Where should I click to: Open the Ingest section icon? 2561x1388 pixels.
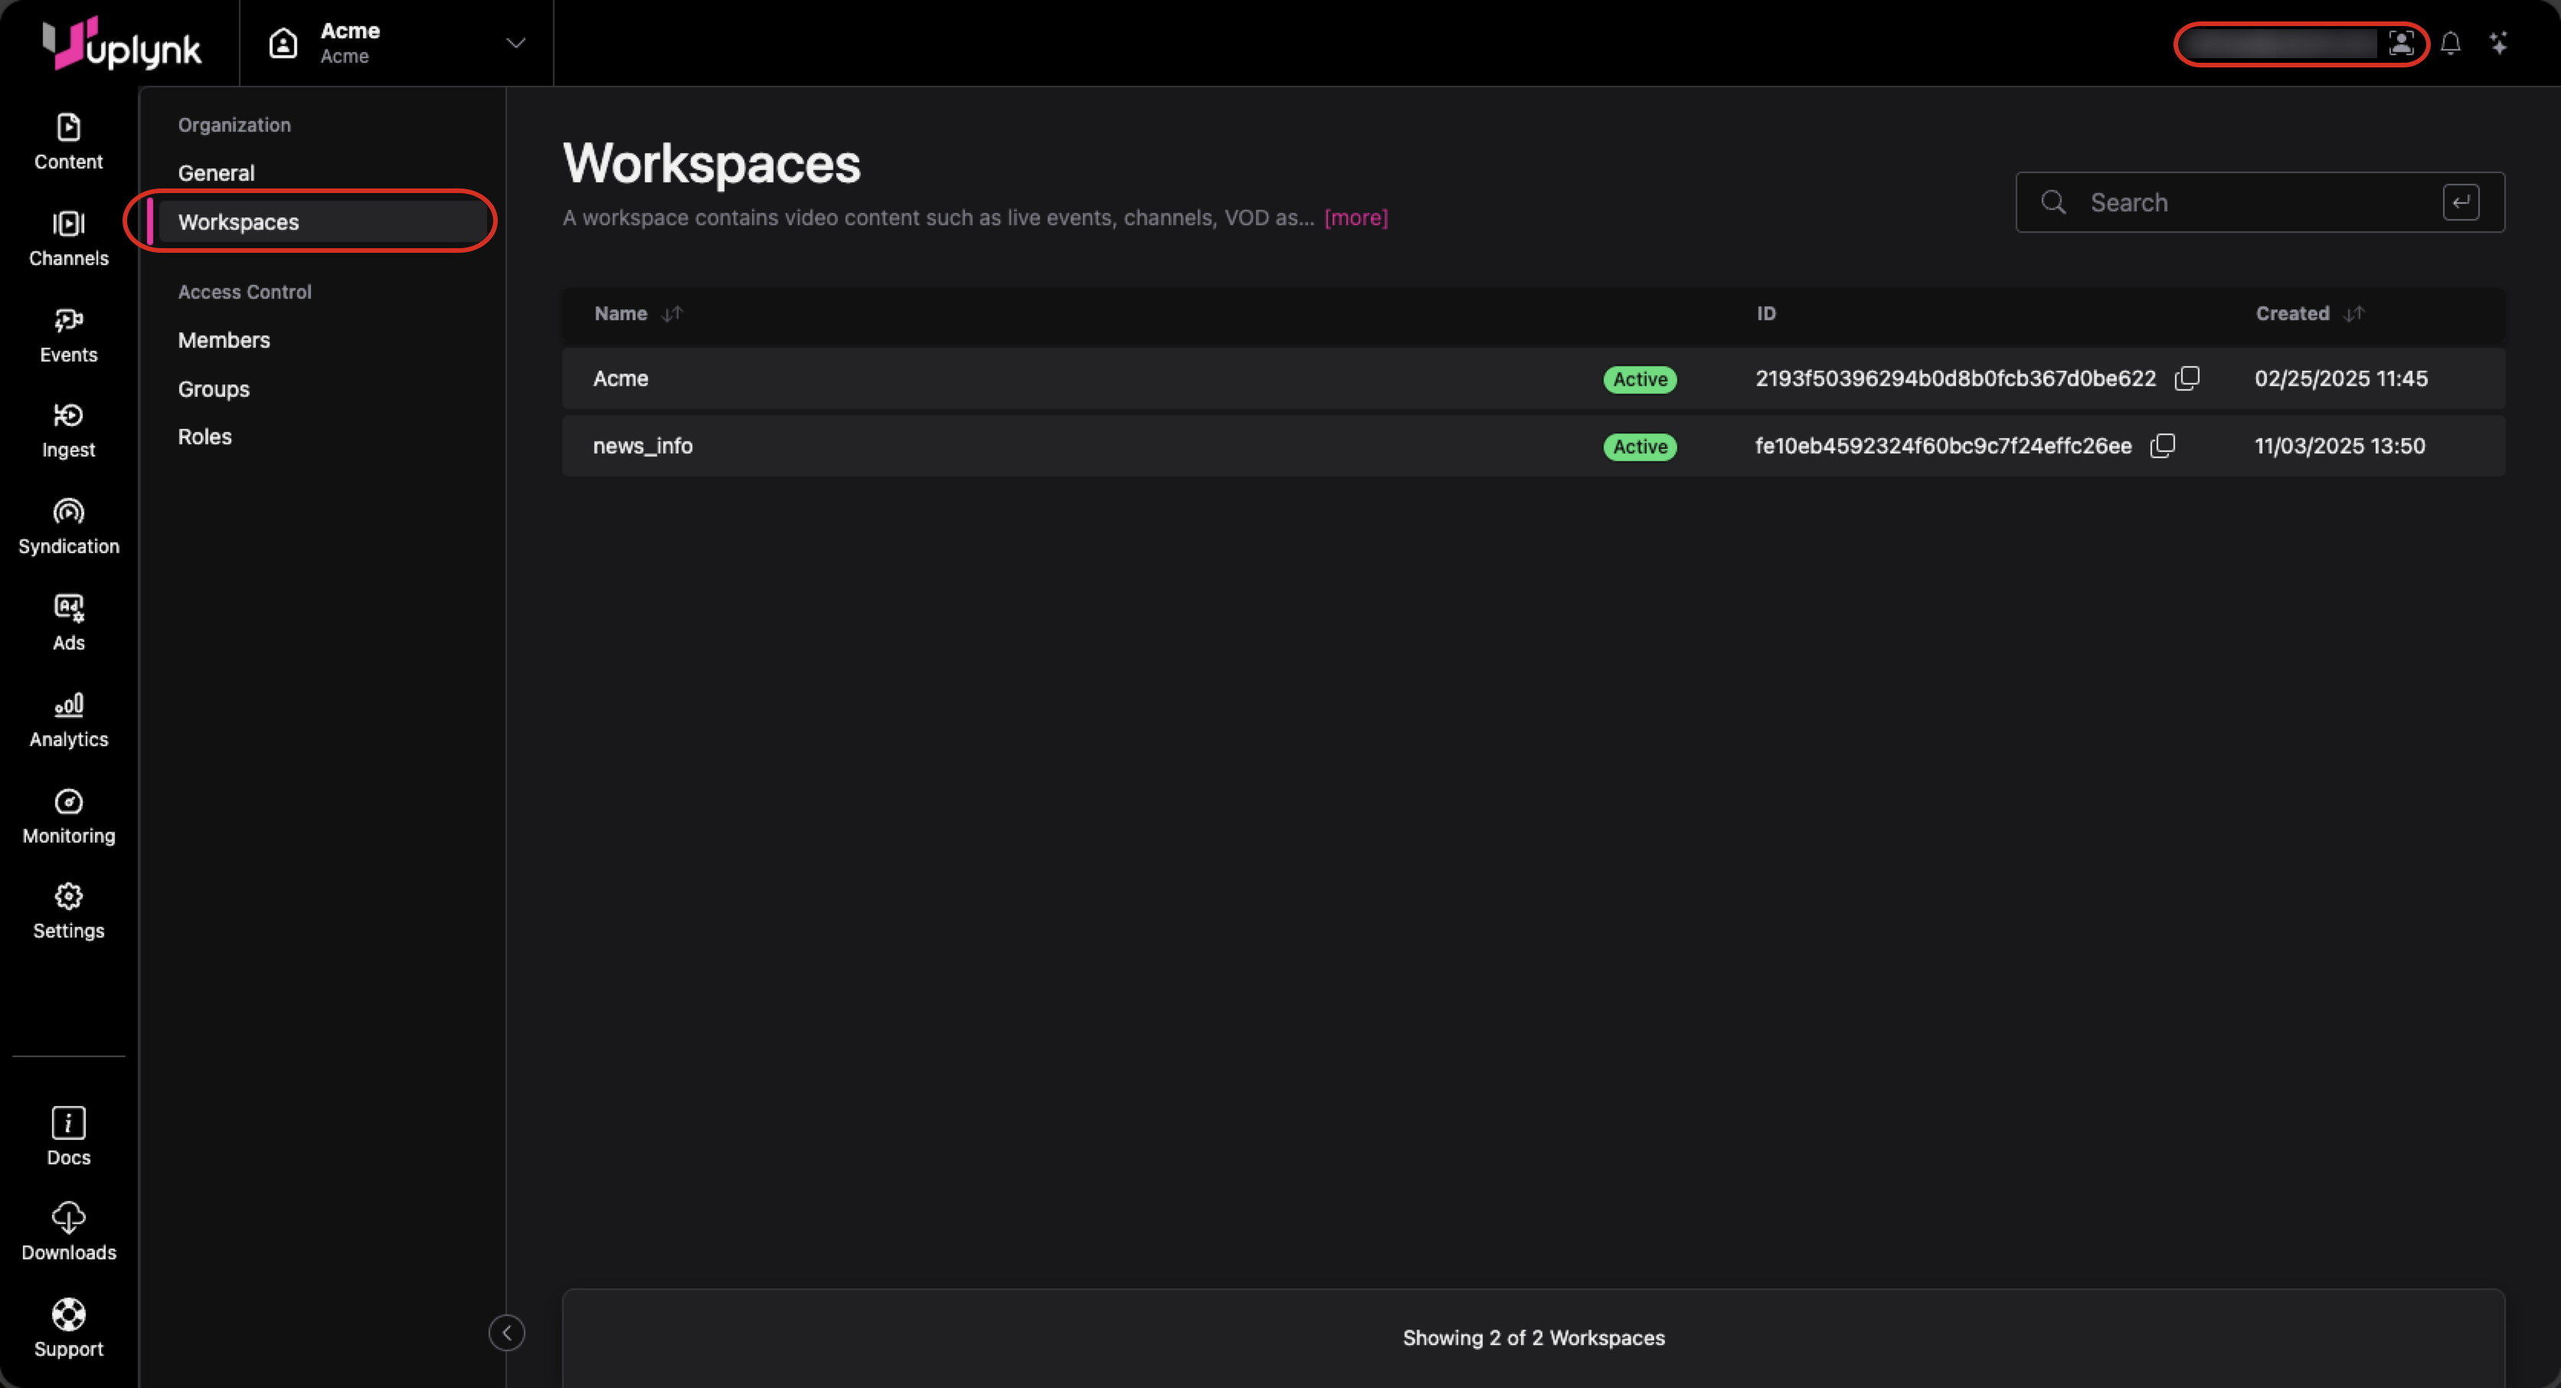pos(67,416)
